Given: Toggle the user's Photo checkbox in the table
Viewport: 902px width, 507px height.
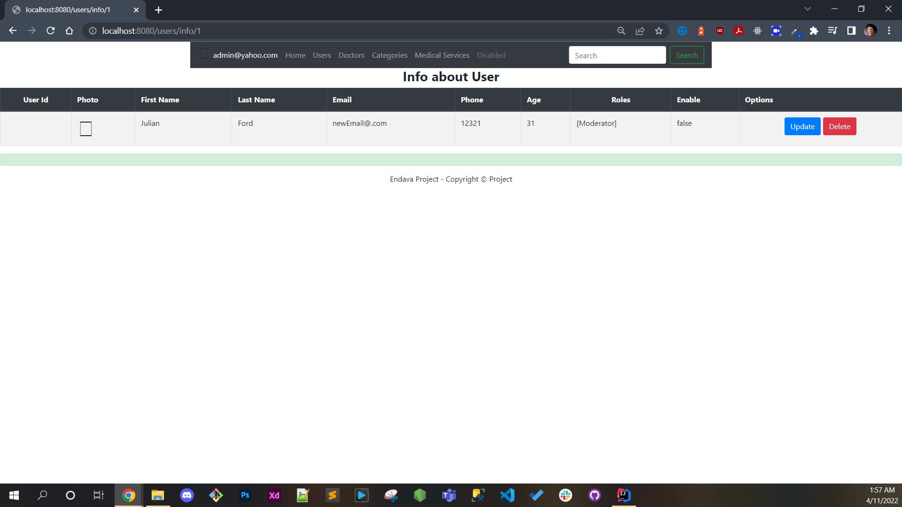Looking at the screenshot, I should pos(86,128).
